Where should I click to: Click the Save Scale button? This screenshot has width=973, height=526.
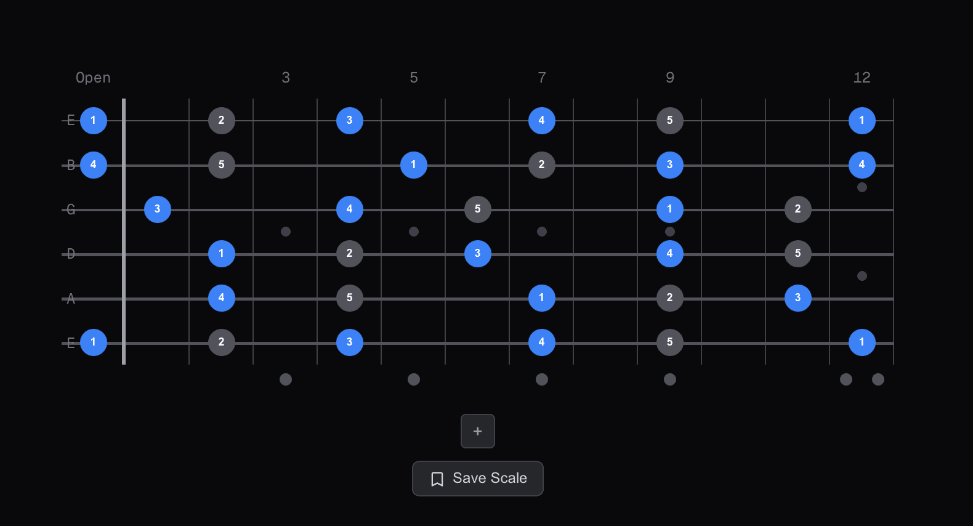(x=477, y=479)
